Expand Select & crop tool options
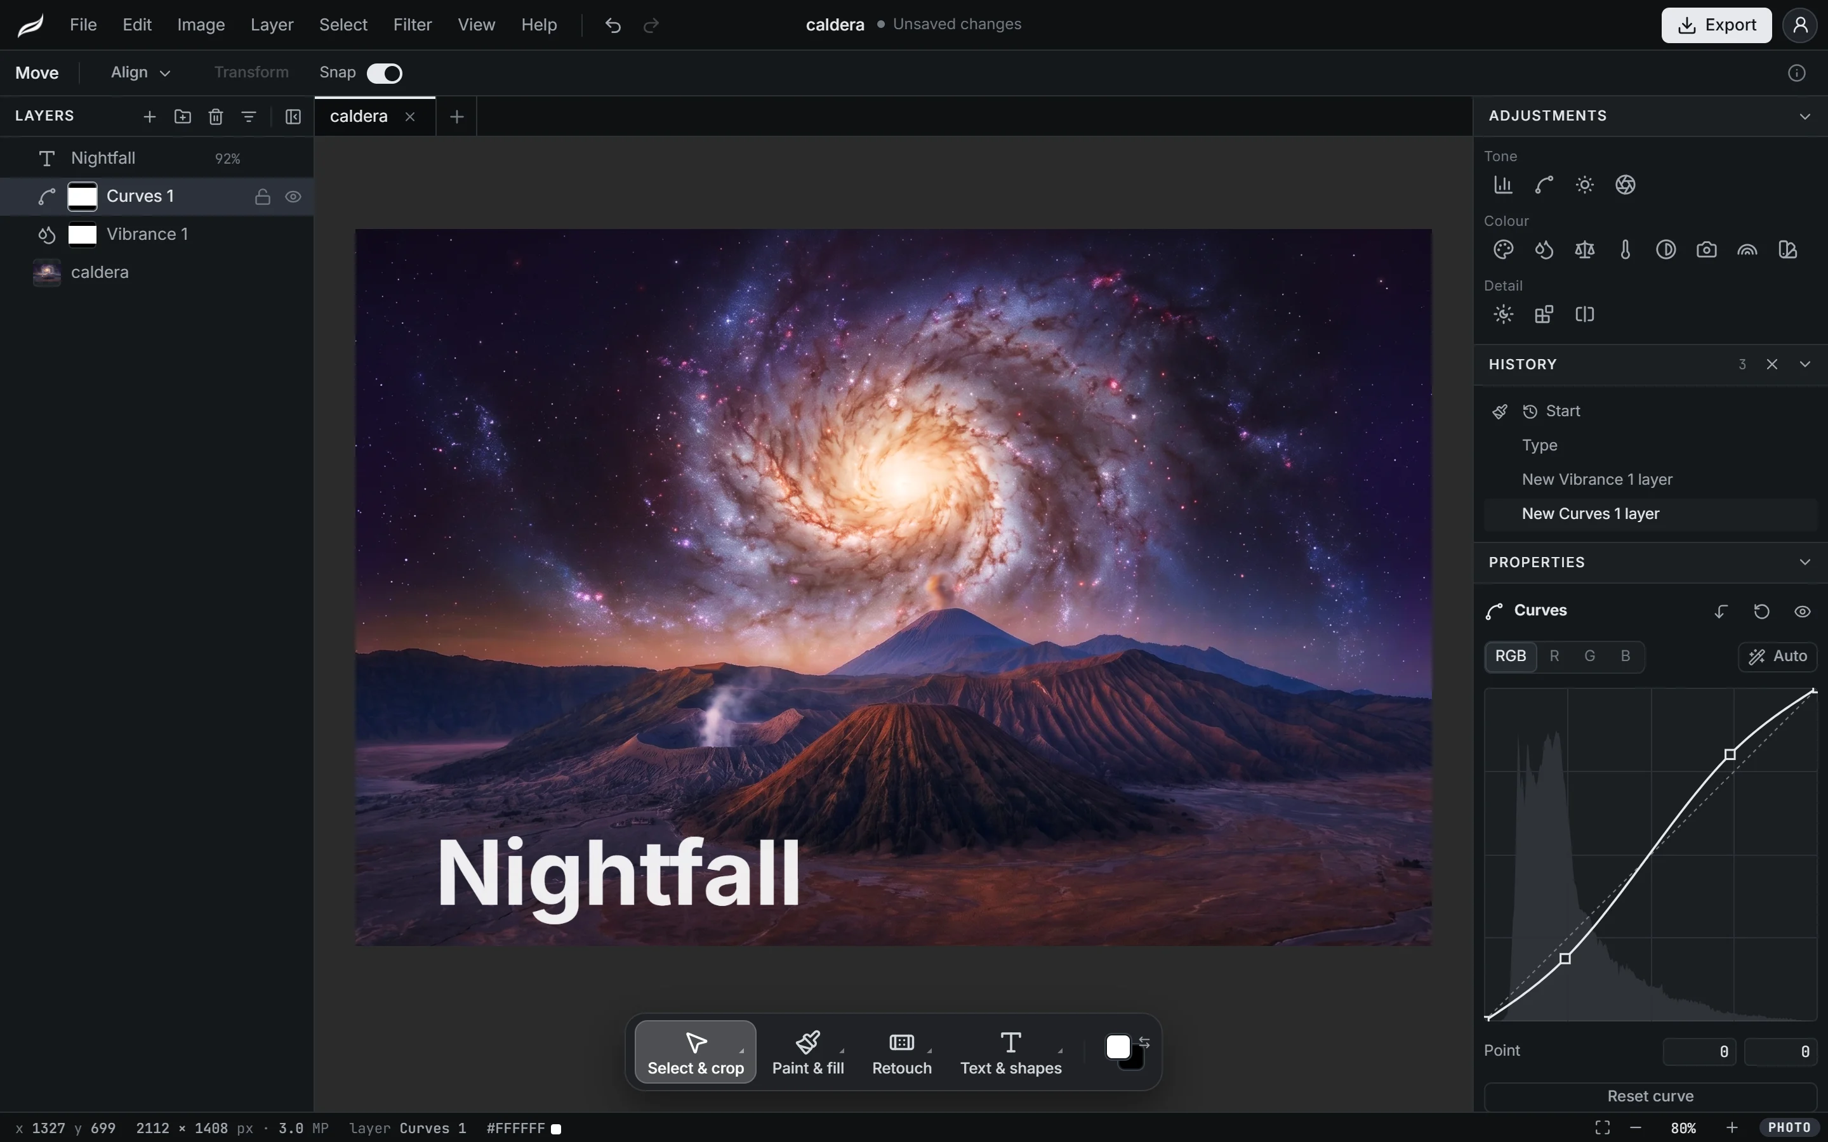Image resolution: width=1828 pixels, height=1142 pixels. click(x=742, y=1051)
